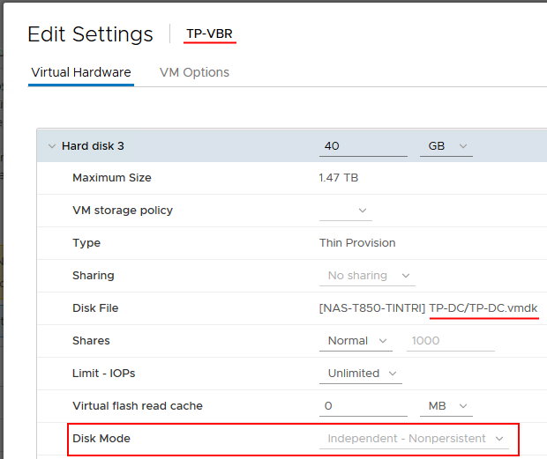The width and height of the screenshot is (547, 459).
Task: Click the Disk File path TP-DC/TP-DC.vmdk
Action: 483,308
